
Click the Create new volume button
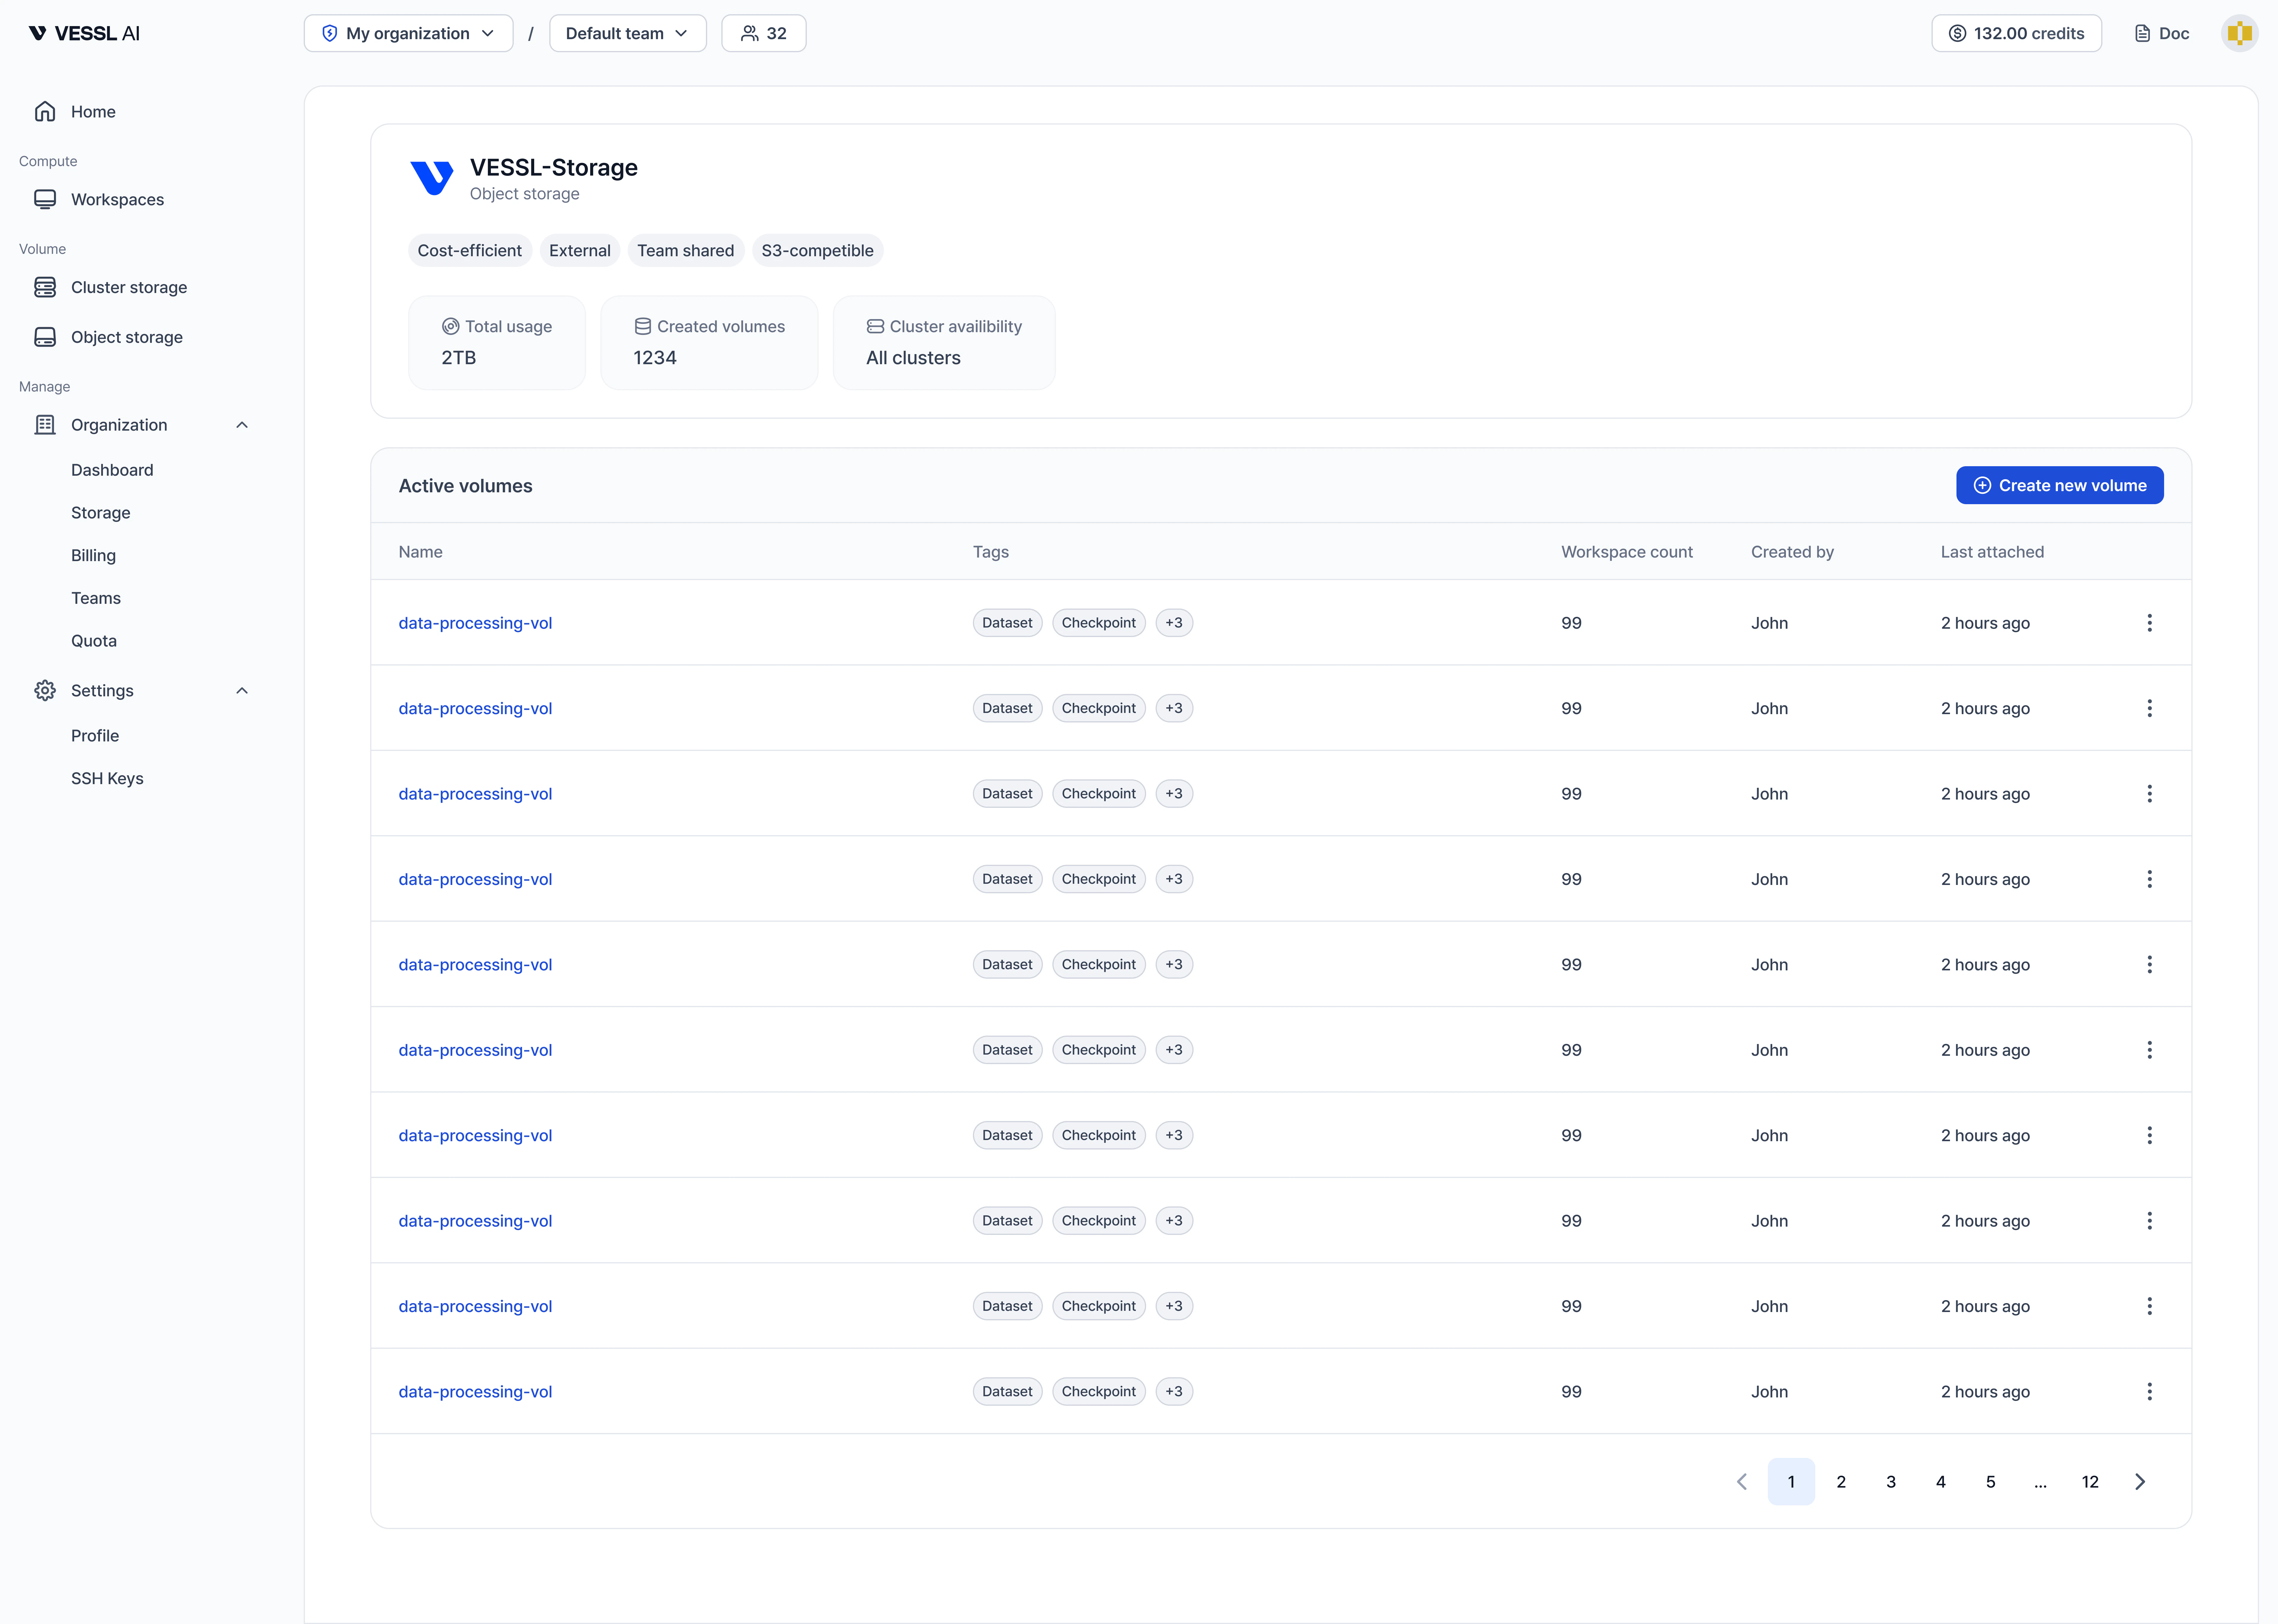click(x=2059, y=485)
